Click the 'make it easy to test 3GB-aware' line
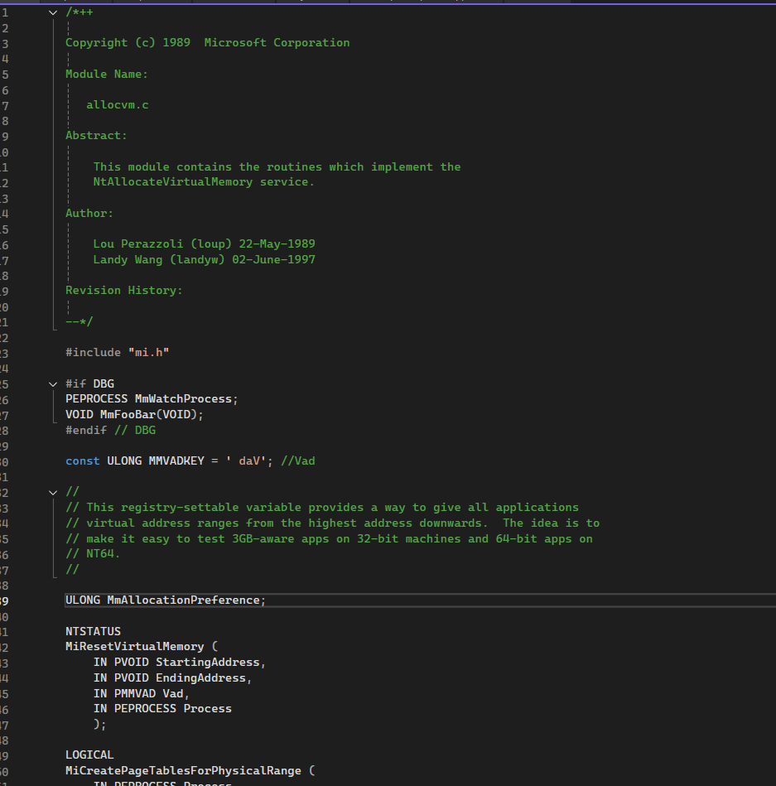The width and height of the screenshot is (776, 786). click(x=329, y=539)
